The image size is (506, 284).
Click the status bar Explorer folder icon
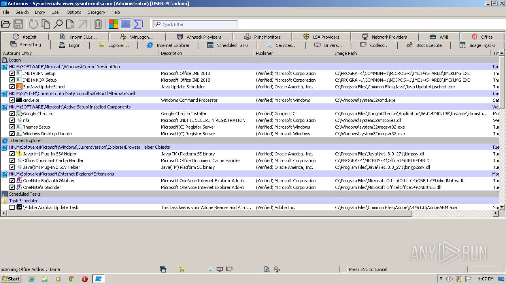[181, 269]
